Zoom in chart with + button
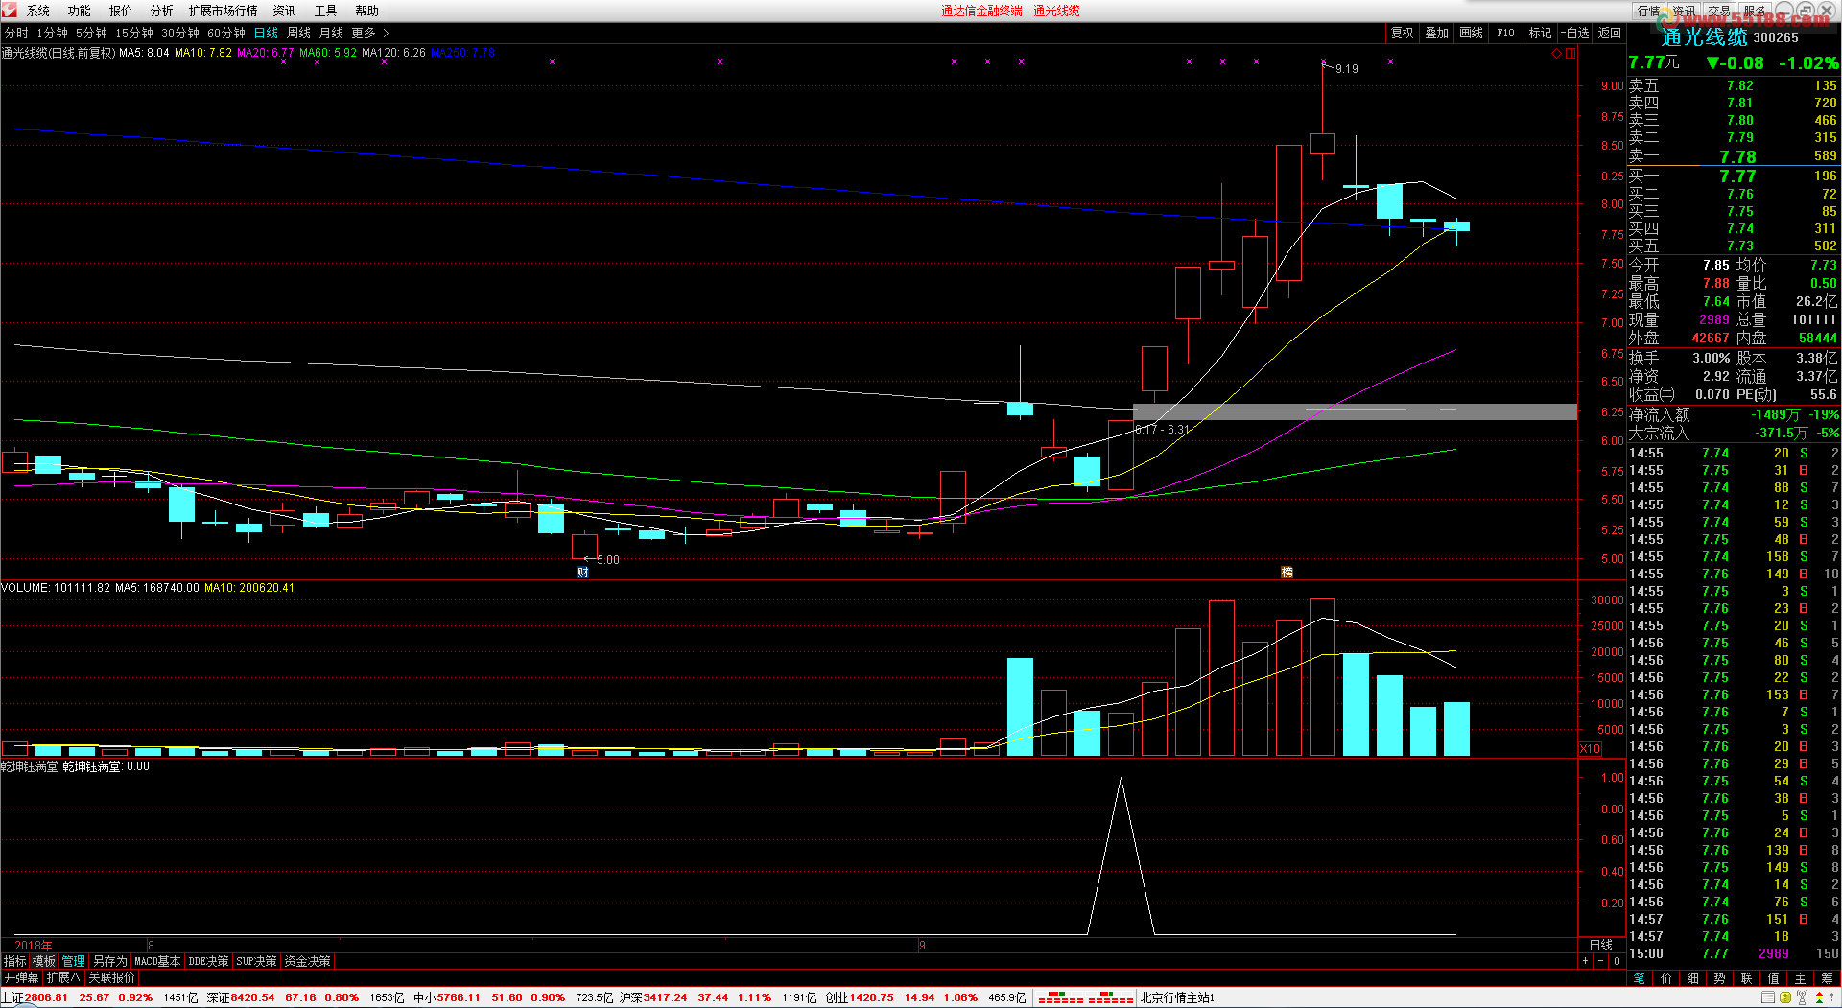The height and width of the screenshot is (1008, 1842). point(1585,961)
